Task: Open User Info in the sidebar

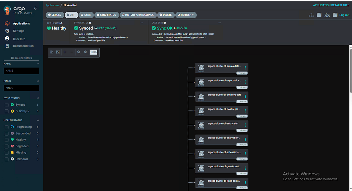Action: [x=19, y=39]
